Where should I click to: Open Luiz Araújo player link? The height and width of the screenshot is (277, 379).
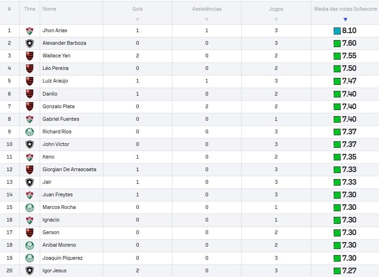coord(55,81)
